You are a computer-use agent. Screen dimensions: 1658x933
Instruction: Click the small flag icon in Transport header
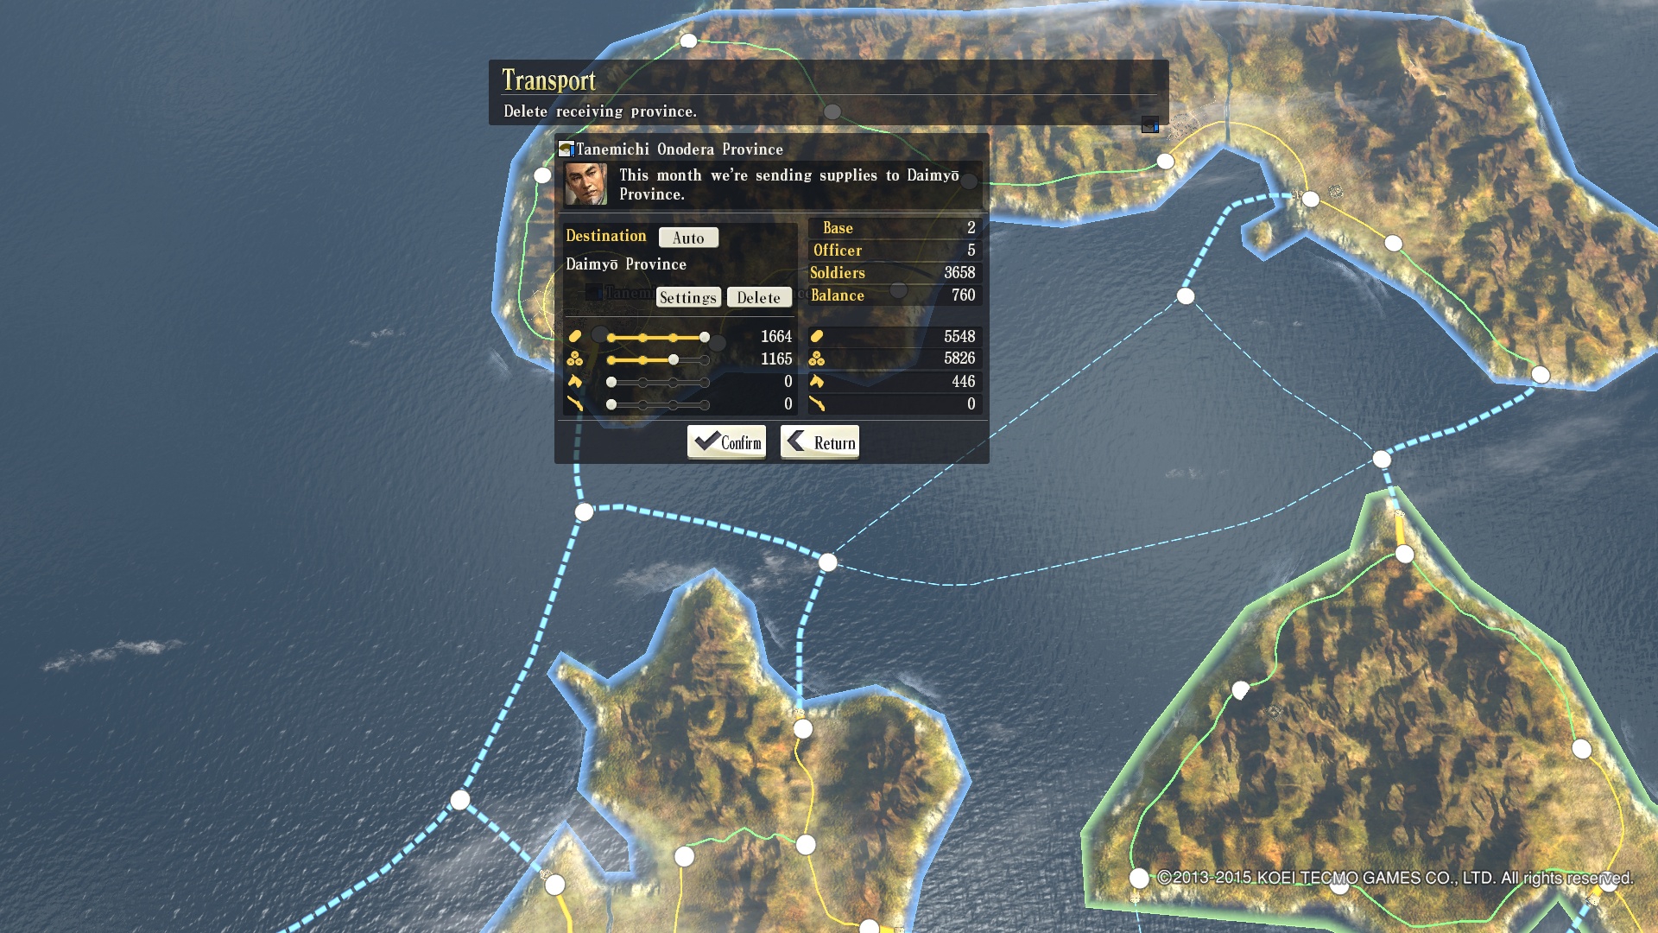(1149, 125)
